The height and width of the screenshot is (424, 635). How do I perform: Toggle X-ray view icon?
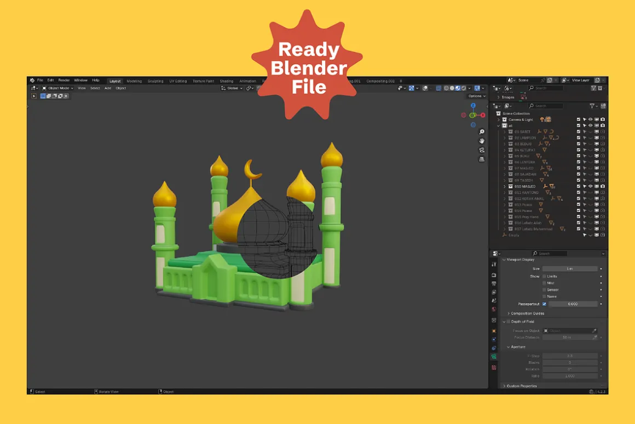[x=438, y=88]
